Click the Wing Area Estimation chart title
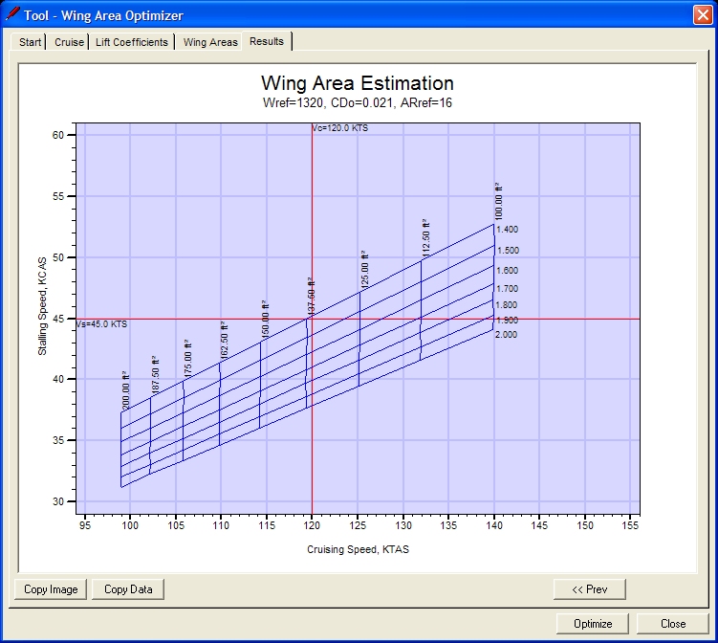This screenshot has height=643, width=718. pyautogui.click(x=358, y=83)
